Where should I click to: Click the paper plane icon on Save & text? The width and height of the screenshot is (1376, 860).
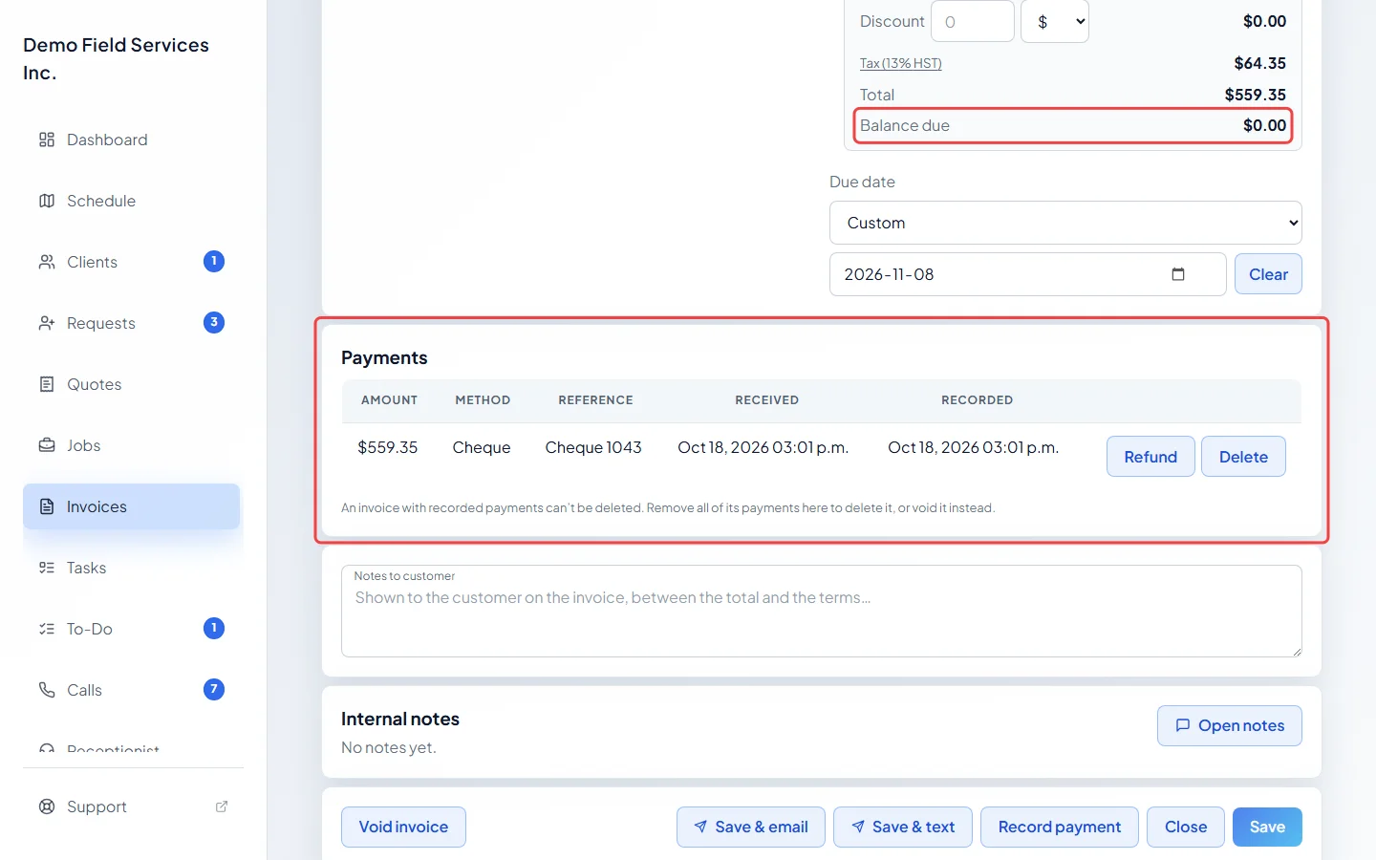pyautogui.click(x=858, y=827)
